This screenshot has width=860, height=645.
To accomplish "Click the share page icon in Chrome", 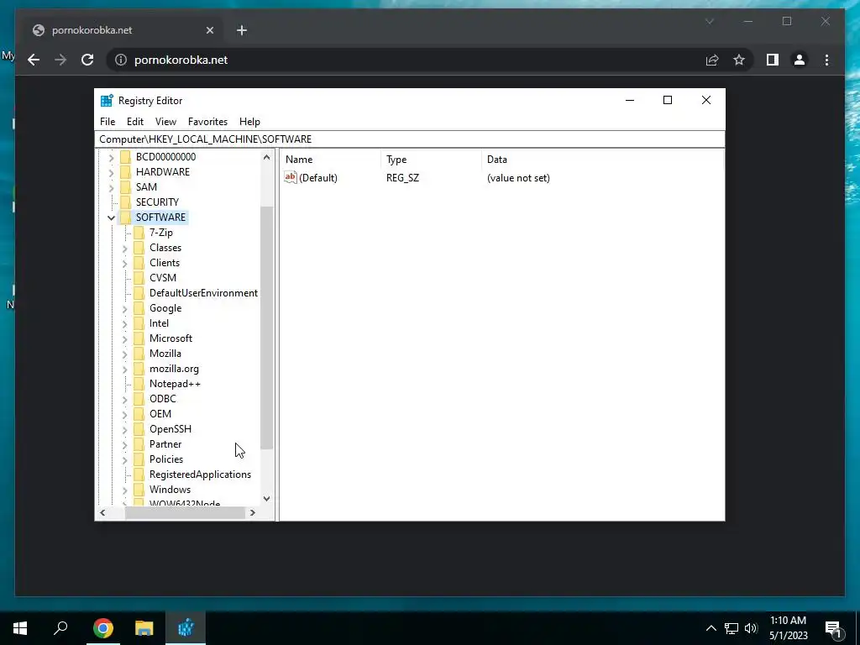I will pos(712,60).
